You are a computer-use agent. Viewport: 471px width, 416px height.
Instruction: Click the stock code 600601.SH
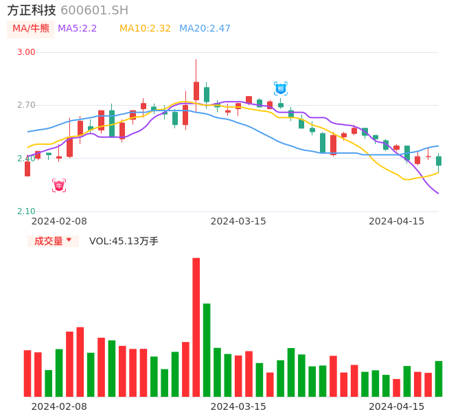(x=94, y=10)
